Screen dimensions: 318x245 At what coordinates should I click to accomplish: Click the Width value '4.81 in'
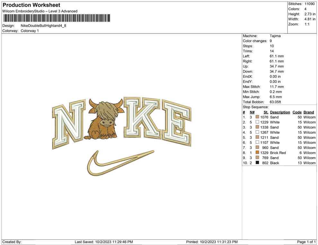point(310,19)
